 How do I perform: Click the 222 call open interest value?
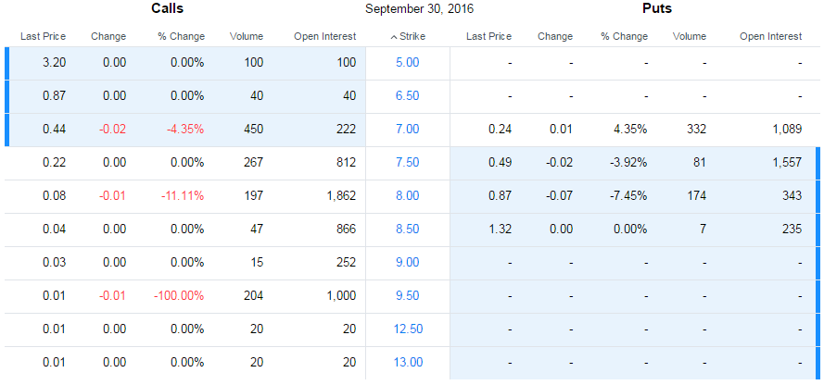click(x=347, y=129)
